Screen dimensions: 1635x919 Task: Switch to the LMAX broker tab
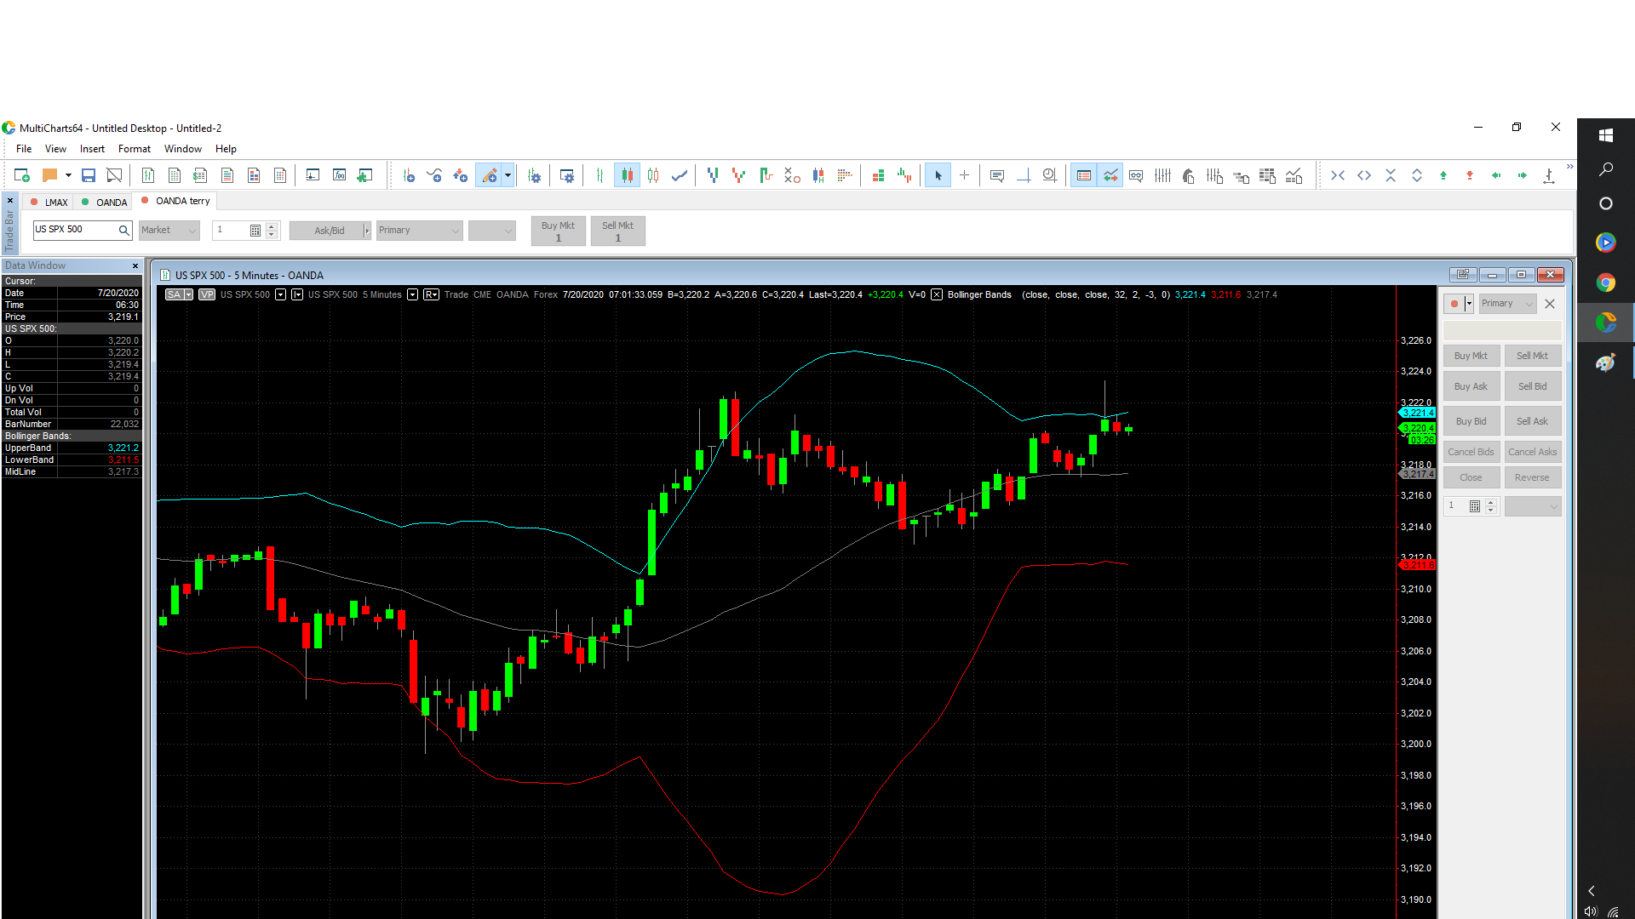coord(49,203)
